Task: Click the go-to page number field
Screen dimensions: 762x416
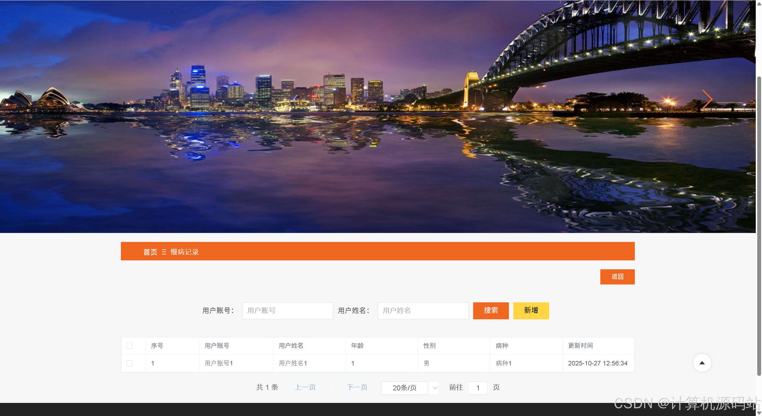Action: click(x=478, y=388)
